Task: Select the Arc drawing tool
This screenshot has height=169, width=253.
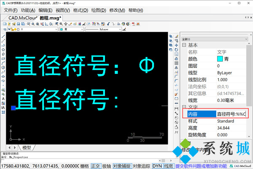Action: point(3,63)
